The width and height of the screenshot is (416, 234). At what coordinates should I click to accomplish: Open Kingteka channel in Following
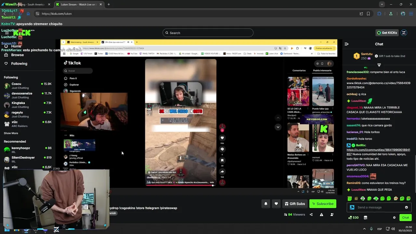pos(28,105)
